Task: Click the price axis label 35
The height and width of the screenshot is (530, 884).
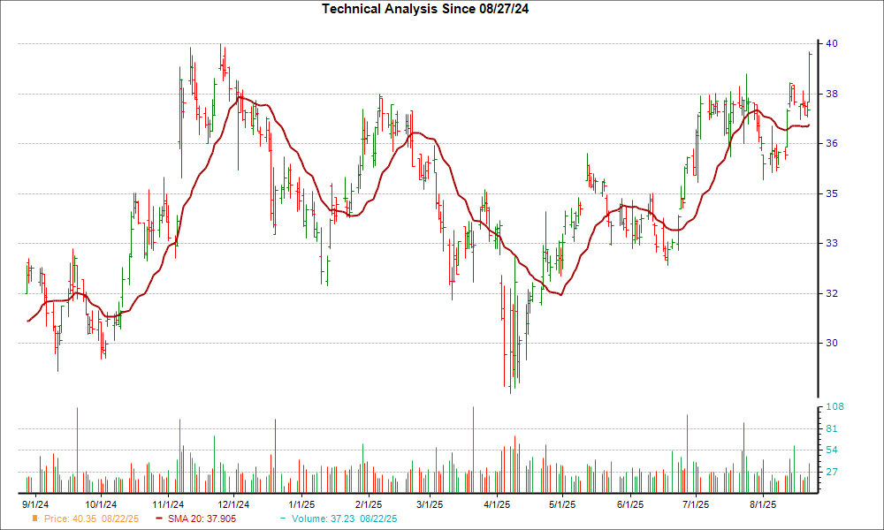Action: (832, 193)
